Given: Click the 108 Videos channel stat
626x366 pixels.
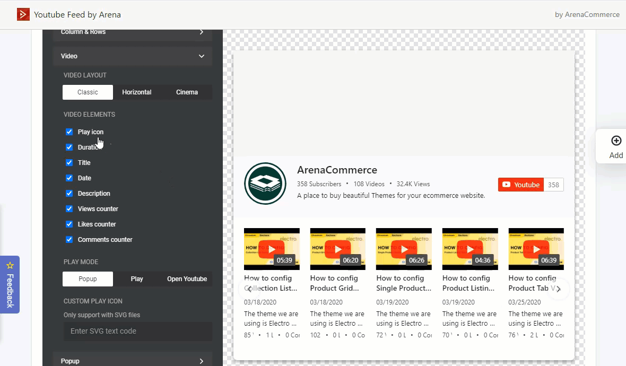Looking at the screenshot, I should point(369,184).
